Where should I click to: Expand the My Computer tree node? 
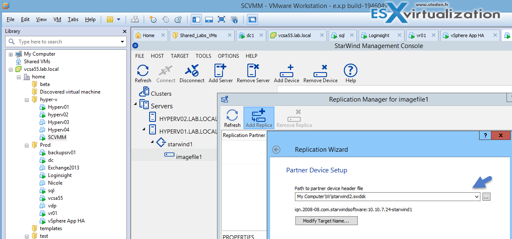pos(11,54)
